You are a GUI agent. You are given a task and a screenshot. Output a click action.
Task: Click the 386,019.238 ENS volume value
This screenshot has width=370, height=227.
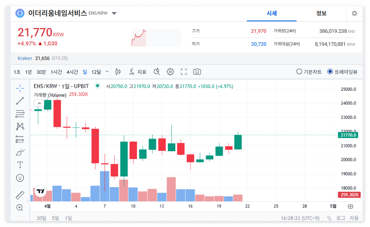337,31
